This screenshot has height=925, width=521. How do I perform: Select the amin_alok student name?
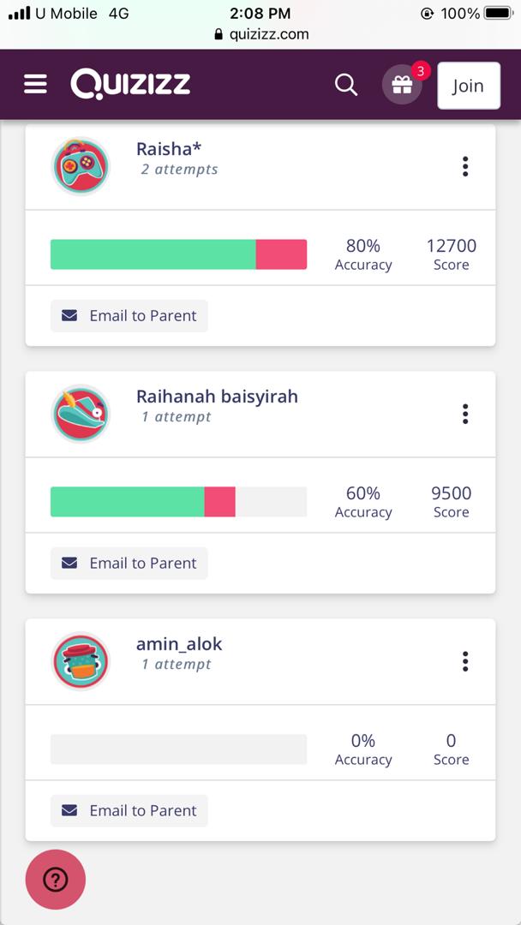click(179, 644)
